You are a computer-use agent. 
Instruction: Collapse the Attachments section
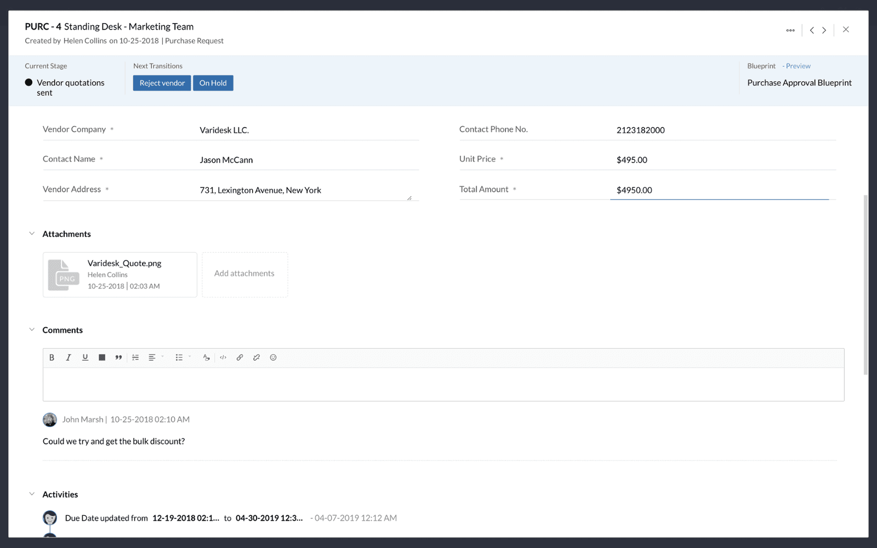click(x=32, y=233)
